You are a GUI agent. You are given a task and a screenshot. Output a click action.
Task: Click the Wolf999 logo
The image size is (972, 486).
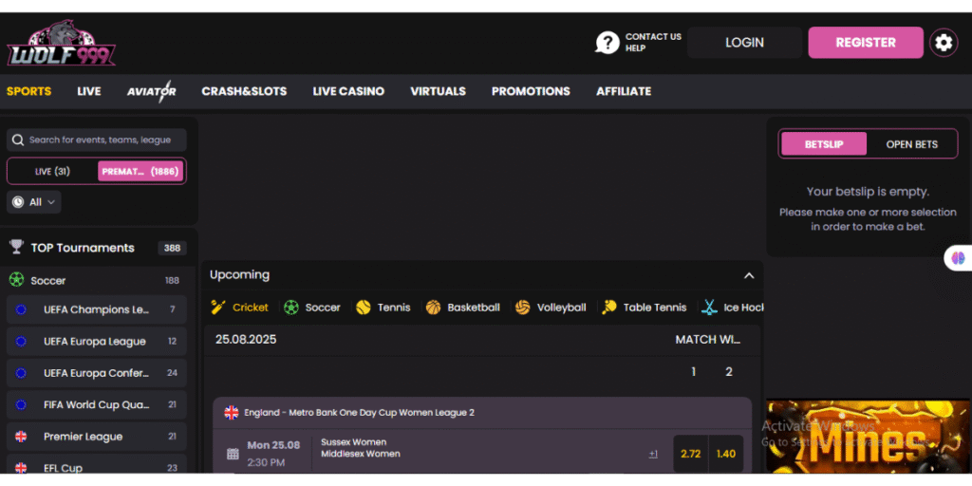[61, 45]
